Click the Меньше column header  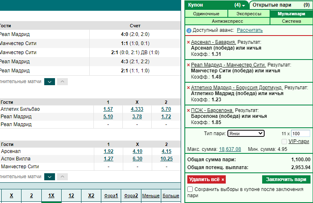pos(151,196)
